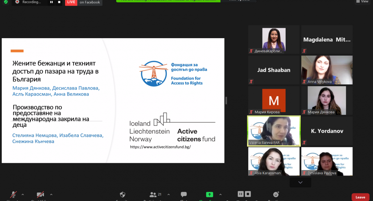Start the video camera
The image size is (373, 201).
[40, 195]
